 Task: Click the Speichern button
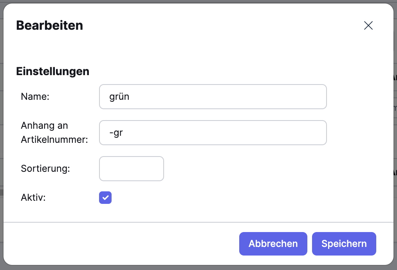click(x=344, y=243)
